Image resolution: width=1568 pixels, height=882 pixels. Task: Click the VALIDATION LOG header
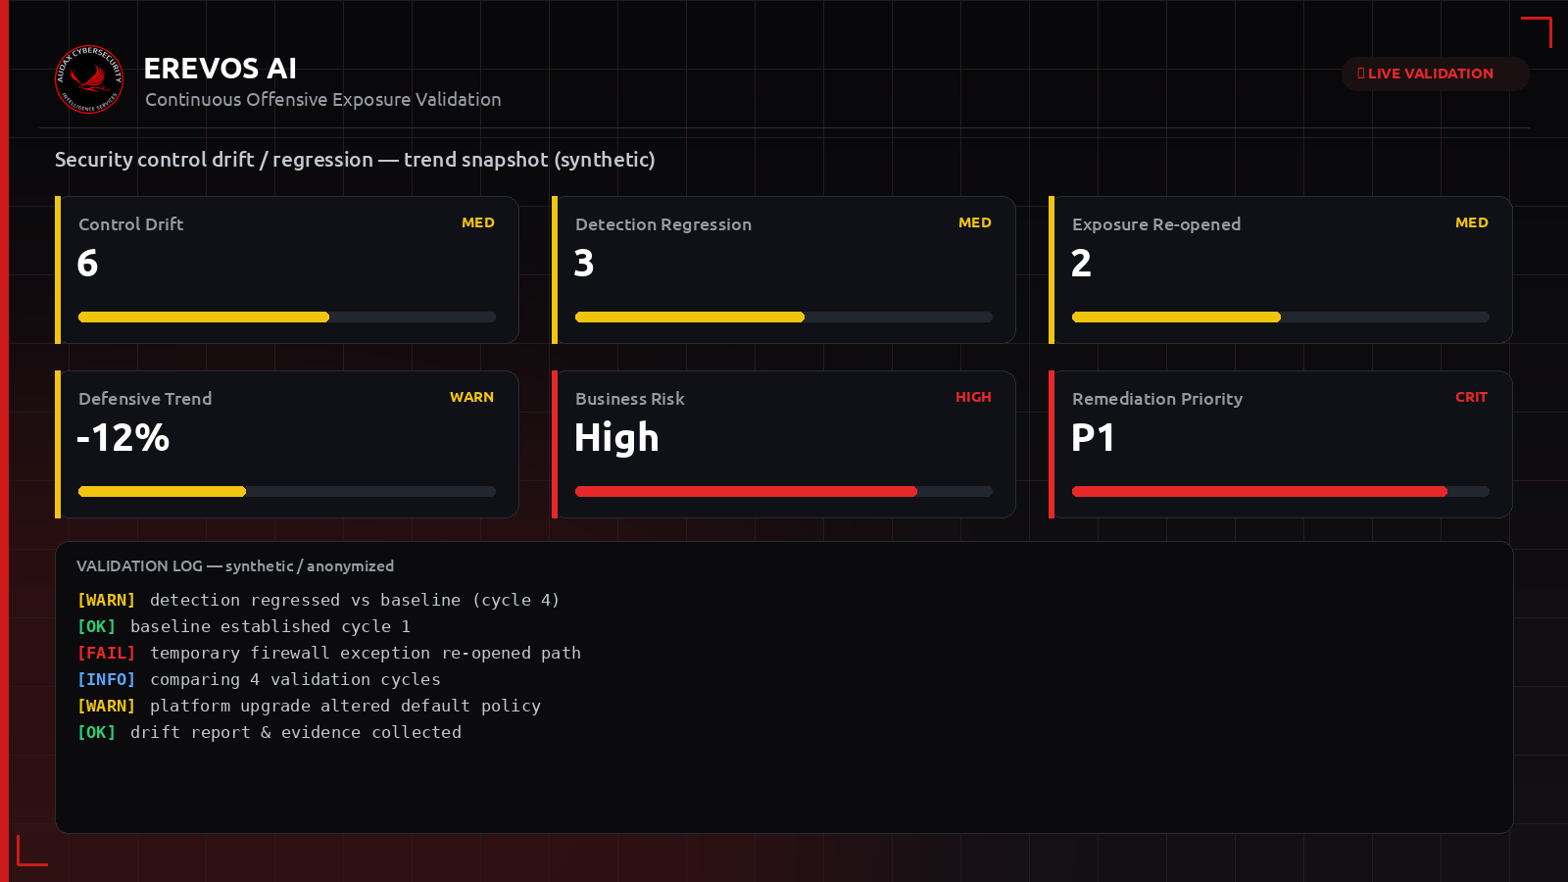coord(235,566)
